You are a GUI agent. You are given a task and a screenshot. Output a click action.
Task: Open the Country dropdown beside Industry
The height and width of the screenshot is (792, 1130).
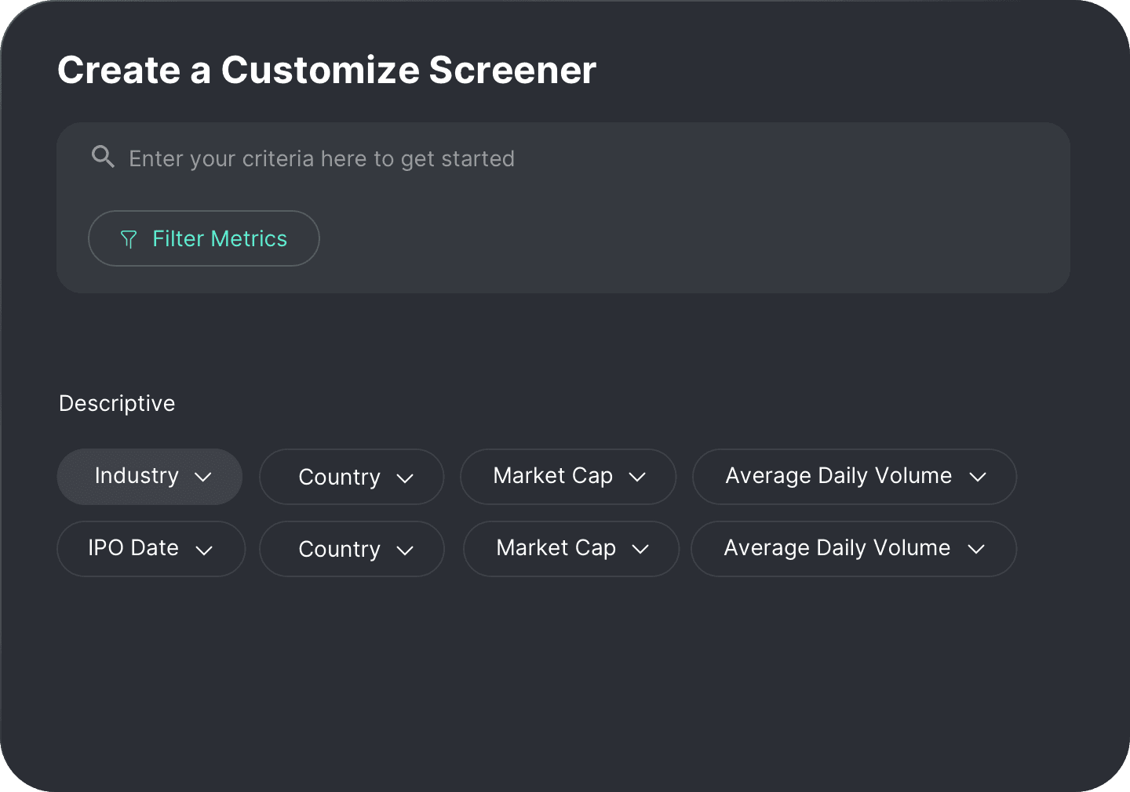[351, 477]
